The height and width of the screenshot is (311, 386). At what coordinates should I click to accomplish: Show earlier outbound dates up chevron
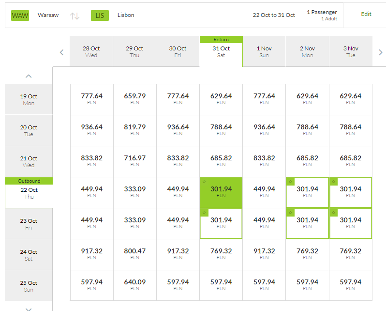click(x=29, y=76)
